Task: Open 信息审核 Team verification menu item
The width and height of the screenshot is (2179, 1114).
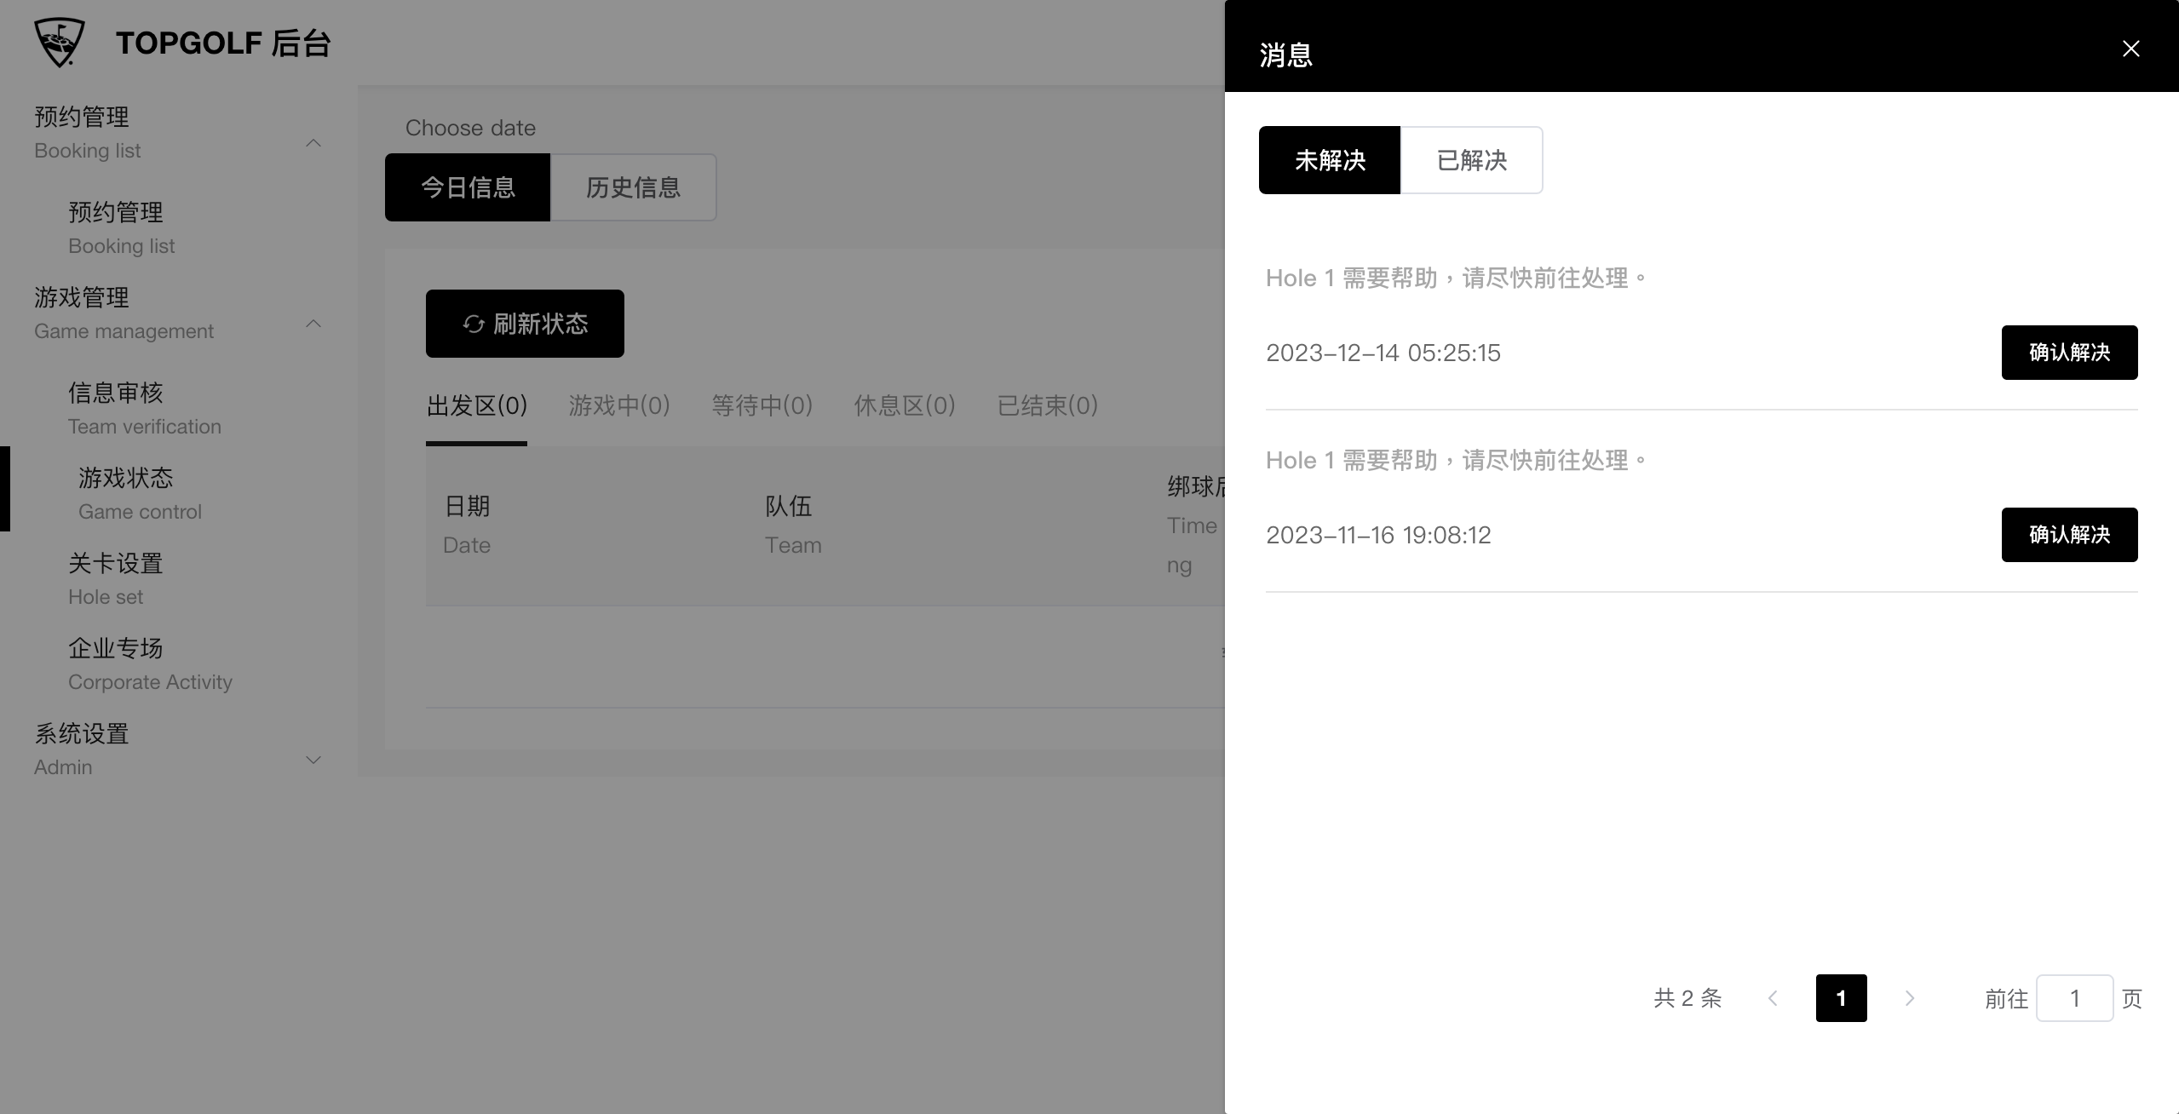Action: click(x=143, y=407)
